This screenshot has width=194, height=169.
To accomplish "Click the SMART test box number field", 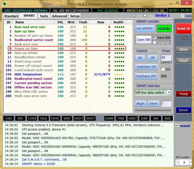I will click(166, 104).
